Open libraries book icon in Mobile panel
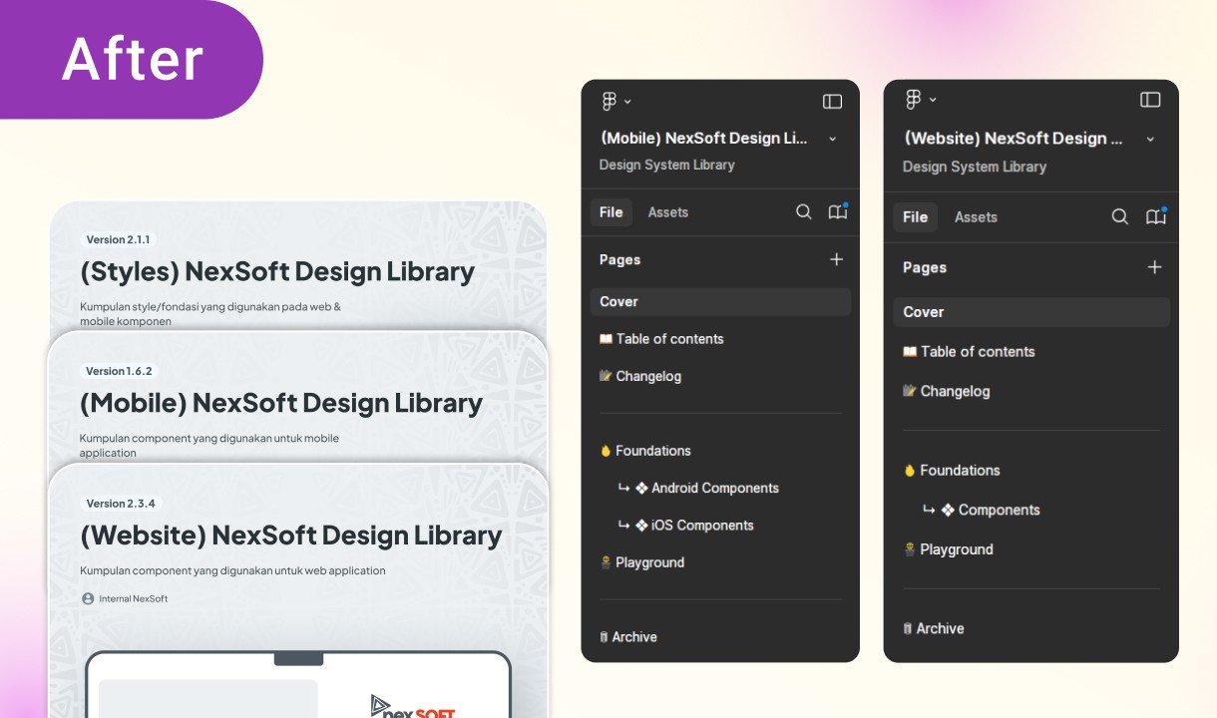Image resolution: width=1217 pixels, height=718 pixels. 838,211
